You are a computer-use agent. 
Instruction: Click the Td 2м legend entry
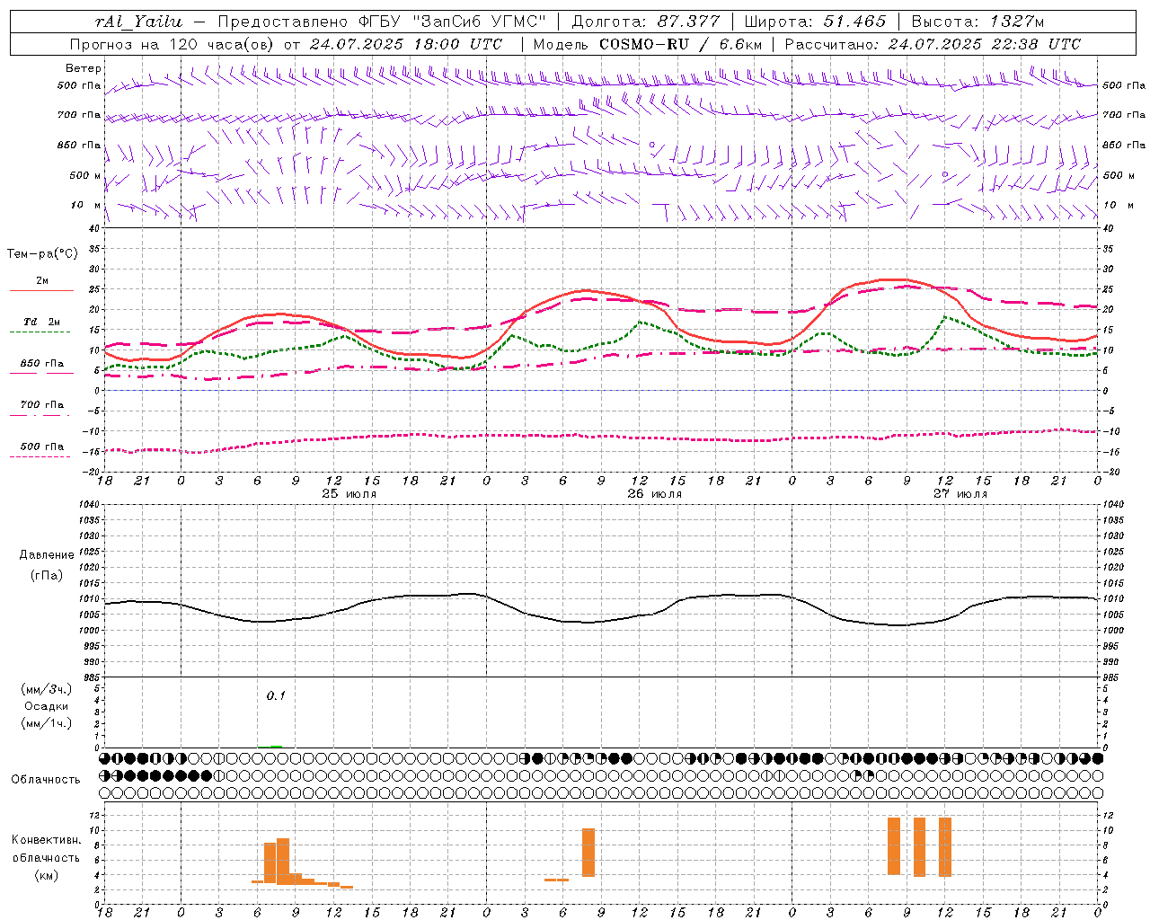pyautogui.click(x=42, y=322)
